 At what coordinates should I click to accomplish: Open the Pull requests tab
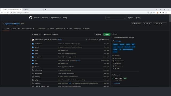point(28,29)
